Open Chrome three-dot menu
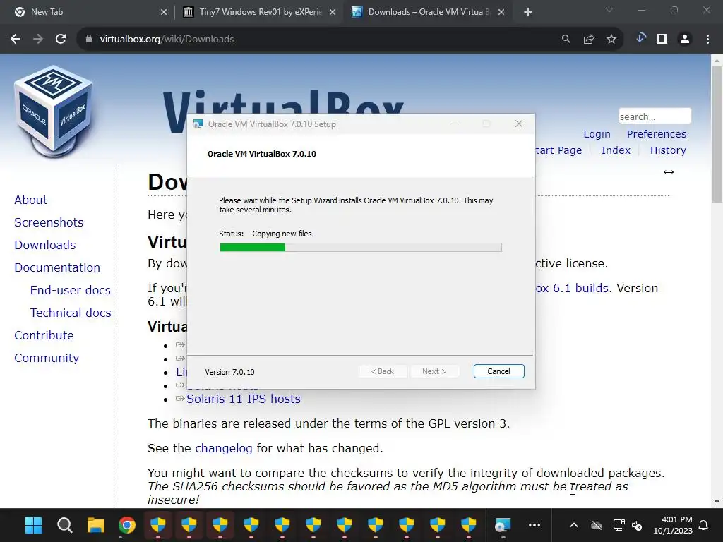Viewport: 723px width, 542px height. click(x=707, y=40)
